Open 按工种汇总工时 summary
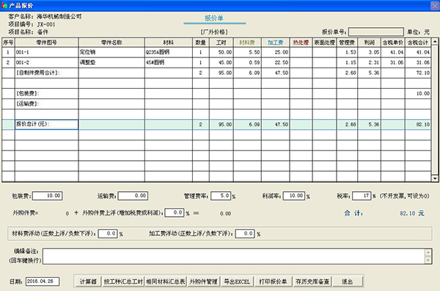This screenshot has width=440, height=291. [123, 281]
